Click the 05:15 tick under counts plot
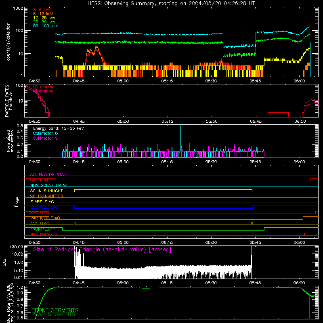The width and height of the screenshot is (323, 323). click(x=167, y=81)
